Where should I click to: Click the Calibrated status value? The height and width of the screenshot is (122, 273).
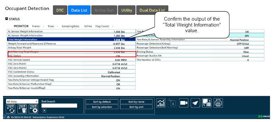(114, 72)
